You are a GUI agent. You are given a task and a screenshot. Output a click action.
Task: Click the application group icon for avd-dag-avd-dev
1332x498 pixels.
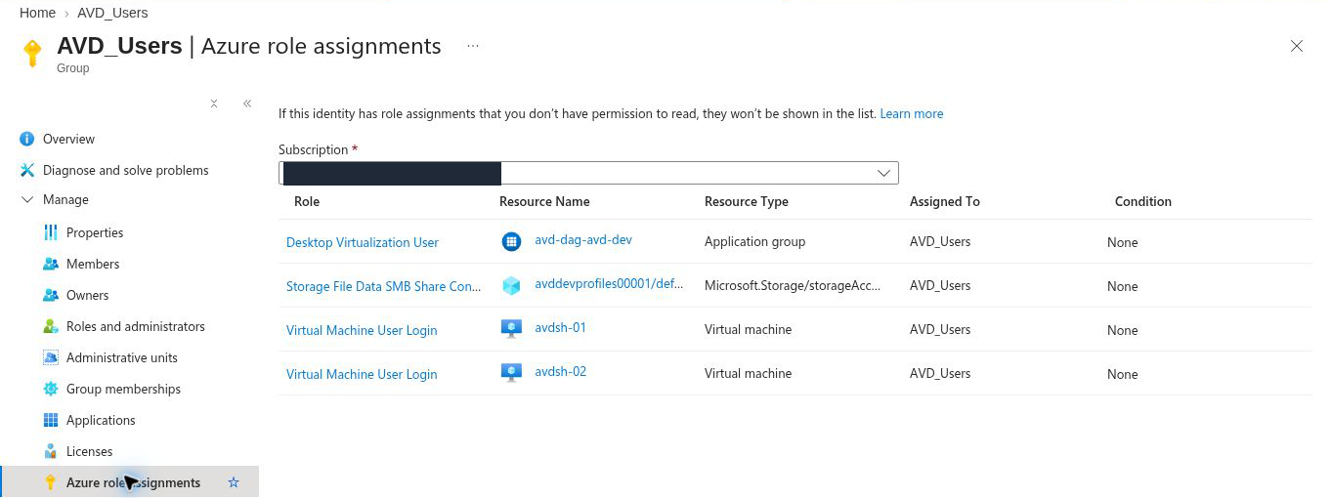[511, 241]
